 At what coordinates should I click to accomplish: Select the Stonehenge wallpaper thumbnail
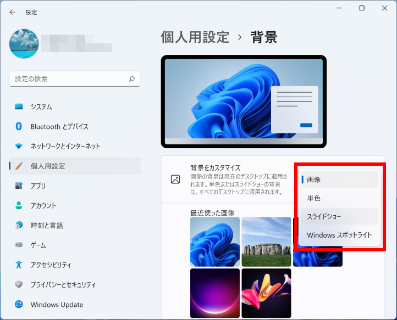pos(266,242)
